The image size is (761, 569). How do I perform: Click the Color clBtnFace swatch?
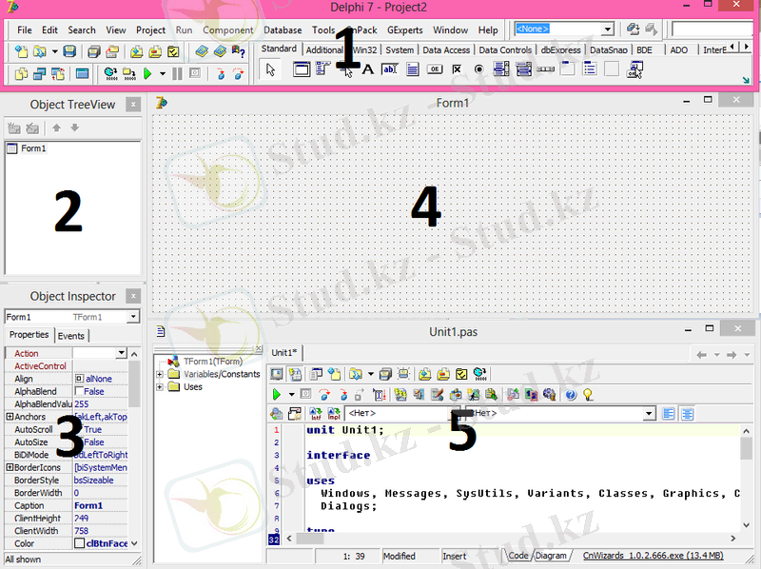point(80,543)
